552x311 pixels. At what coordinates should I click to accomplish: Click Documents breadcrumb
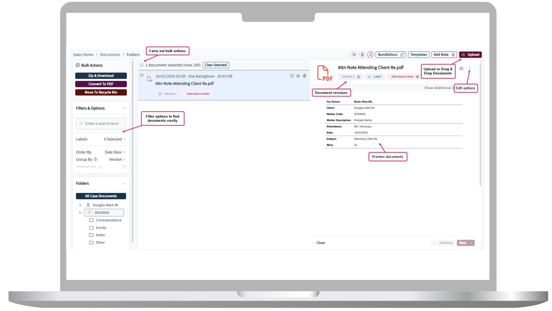point(110,55)
